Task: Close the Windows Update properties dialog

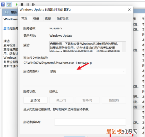Action: [x=129, y=10]
